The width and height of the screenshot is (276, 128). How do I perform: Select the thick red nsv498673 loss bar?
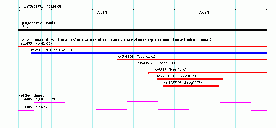[x=190, y=79]
